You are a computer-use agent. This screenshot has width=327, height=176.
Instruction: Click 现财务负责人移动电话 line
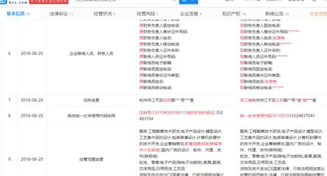pos(266,44)
